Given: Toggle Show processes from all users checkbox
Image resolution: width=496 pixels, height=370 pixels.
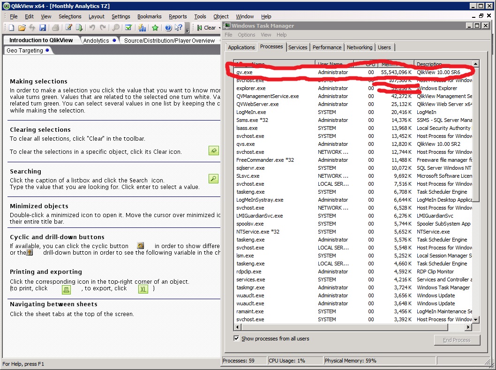Looking at the screenshot, I should [x=236, y=339].
